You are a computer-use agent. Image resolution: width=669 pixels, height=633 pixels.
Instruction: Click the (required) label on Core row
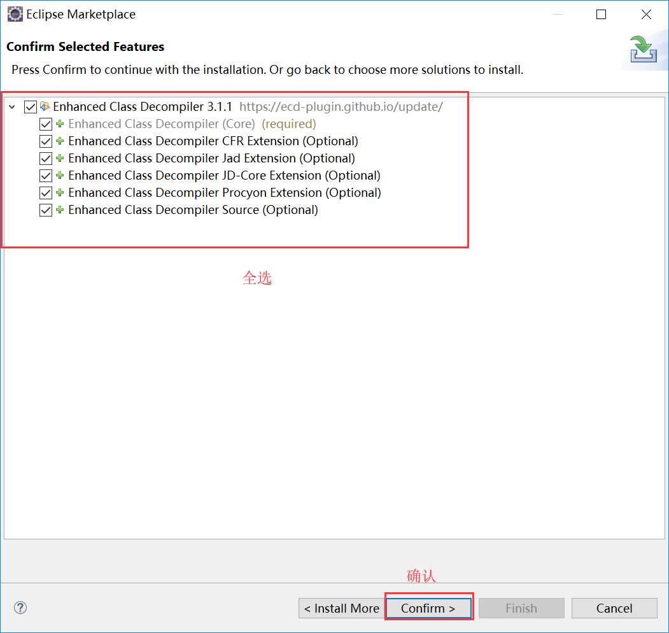289,124
